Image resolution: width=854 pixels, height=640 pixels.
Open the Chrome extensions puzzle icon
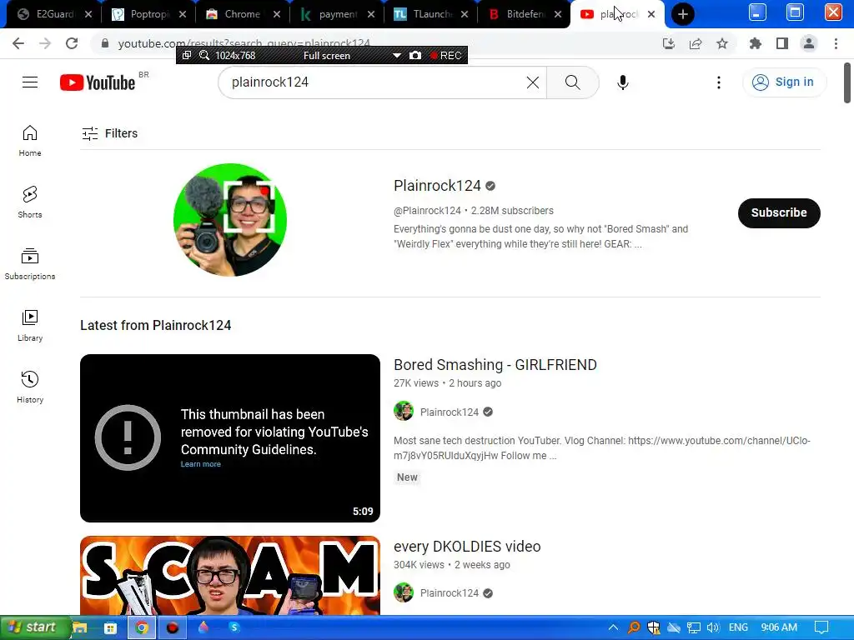pos(755,43)
